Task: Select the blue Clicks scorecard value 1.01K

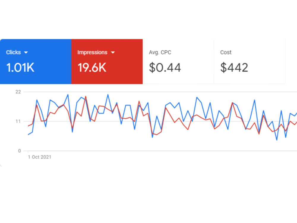Action: point(20,67)
